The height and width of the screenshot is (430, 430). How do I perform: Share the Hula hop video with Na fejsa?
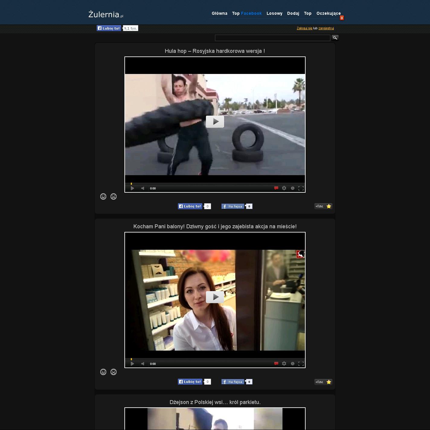233,206
